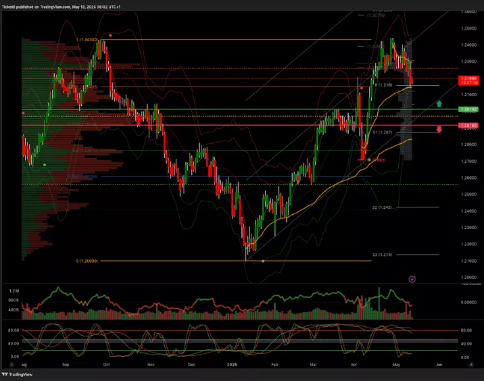Screen dimensions: 484x381
Task: Click the red down arrow marker
Action: point(439,129)
